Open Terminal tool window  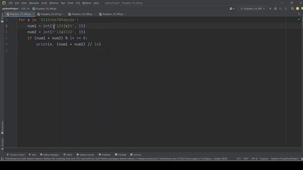click(121, 154)
